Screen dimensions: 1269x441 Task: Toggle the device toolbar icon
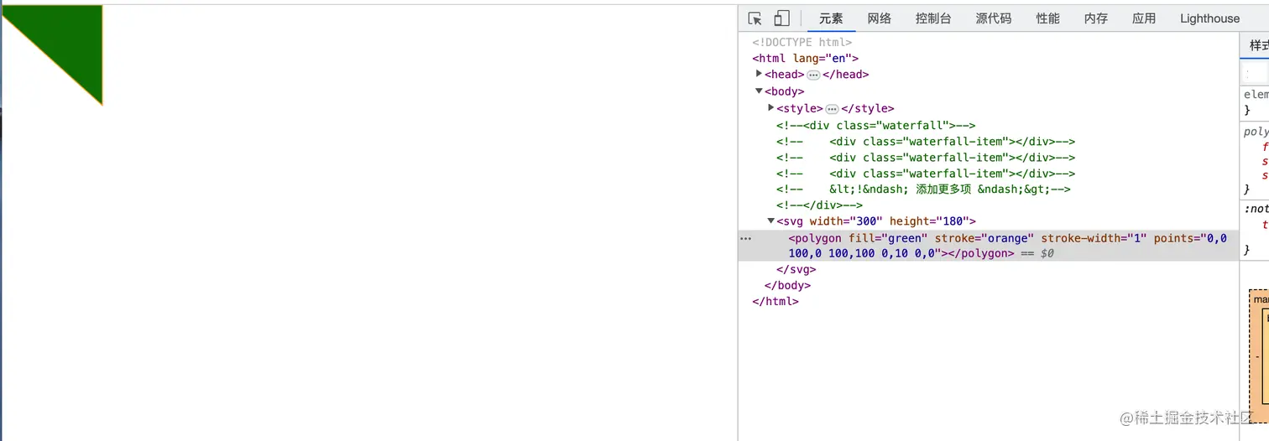(x=781, y=18)
